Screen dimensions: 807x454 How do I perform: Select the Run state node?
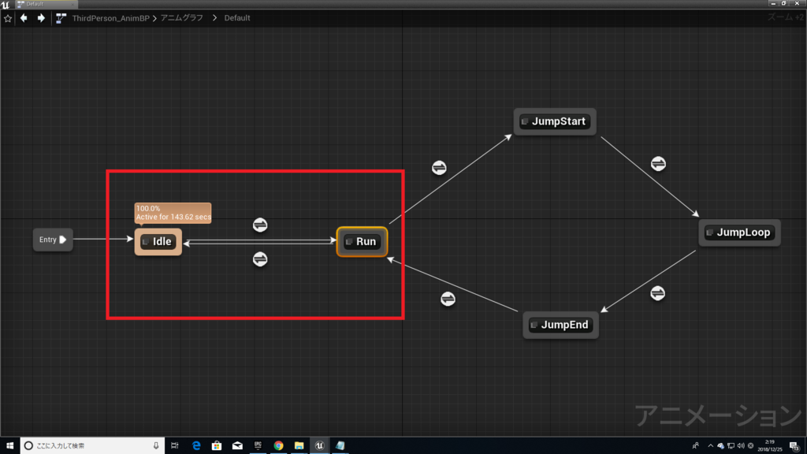click(x=362, y=242)
